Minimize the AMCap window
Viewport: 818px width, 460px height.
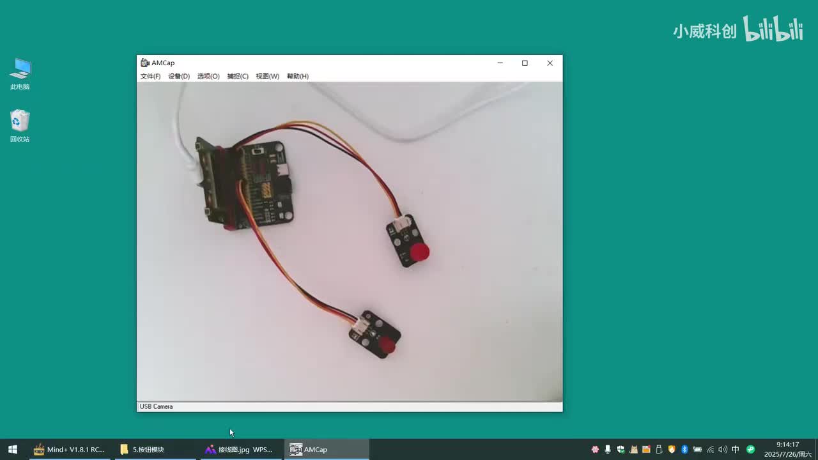coord(500,63)
